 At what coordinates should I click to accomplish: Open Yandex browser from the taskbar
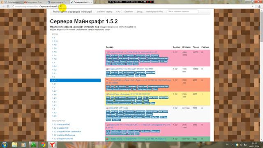53,145
